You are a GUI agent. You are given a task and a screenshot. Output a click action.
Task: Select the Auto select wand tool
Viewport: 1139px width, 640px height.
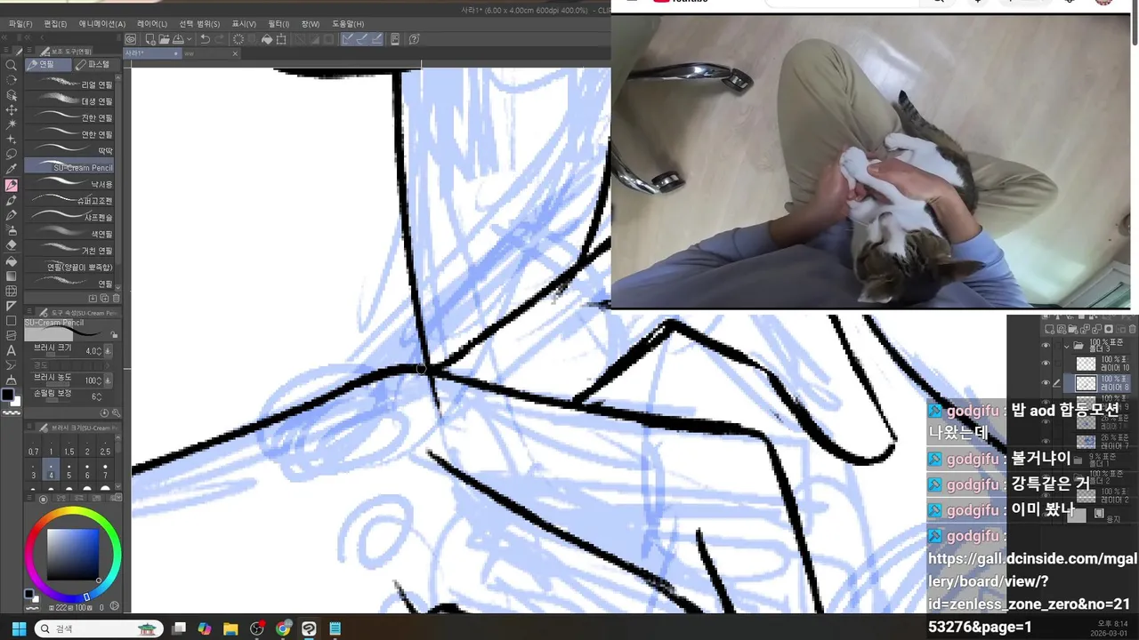pos(12,124)
